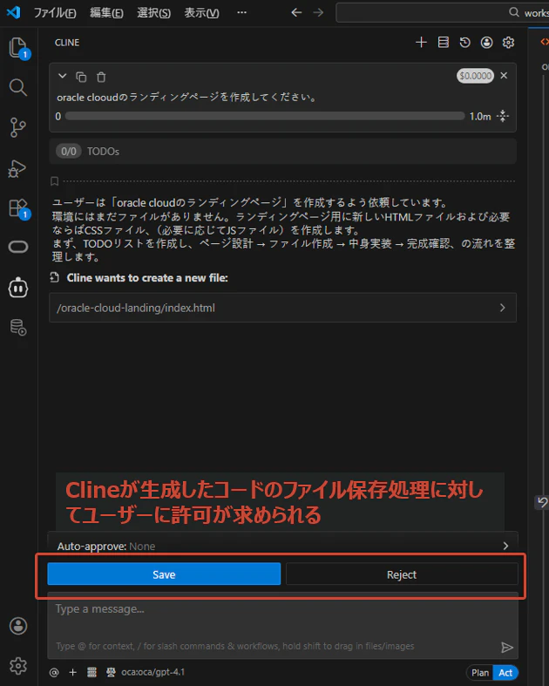Expand the Auto-approve settings
Screen dimensions: 549x686
tap(282, 546)
